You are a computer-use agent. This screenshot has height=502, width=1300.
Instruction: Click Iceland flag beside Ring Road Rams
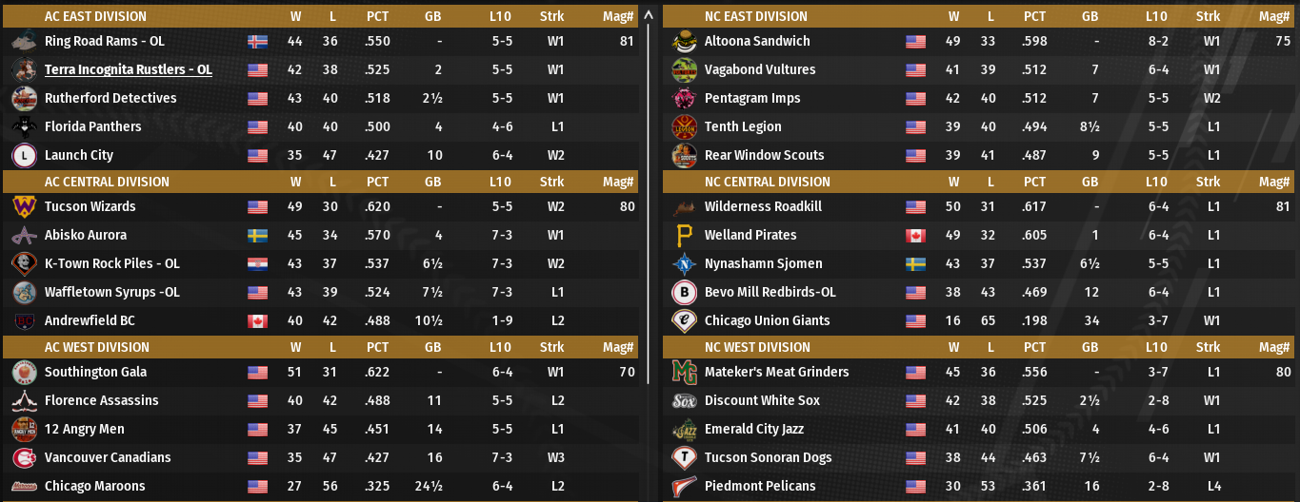pyautogui.click(x=257, y=42)
